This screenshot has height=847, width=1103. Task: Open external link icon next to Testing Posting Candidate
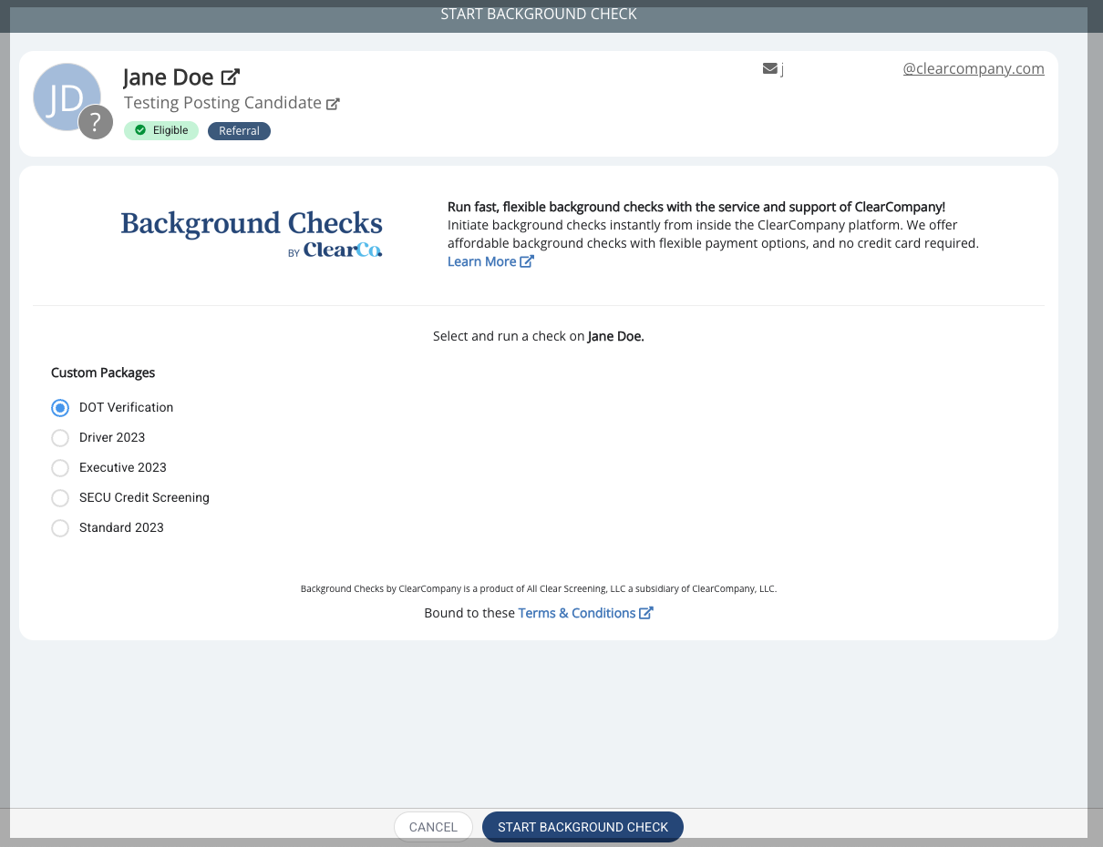click(x=333, y=104)
